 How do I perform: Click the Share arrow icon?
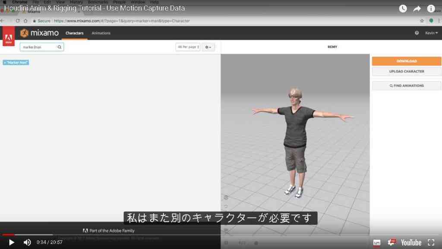point(417,9)
